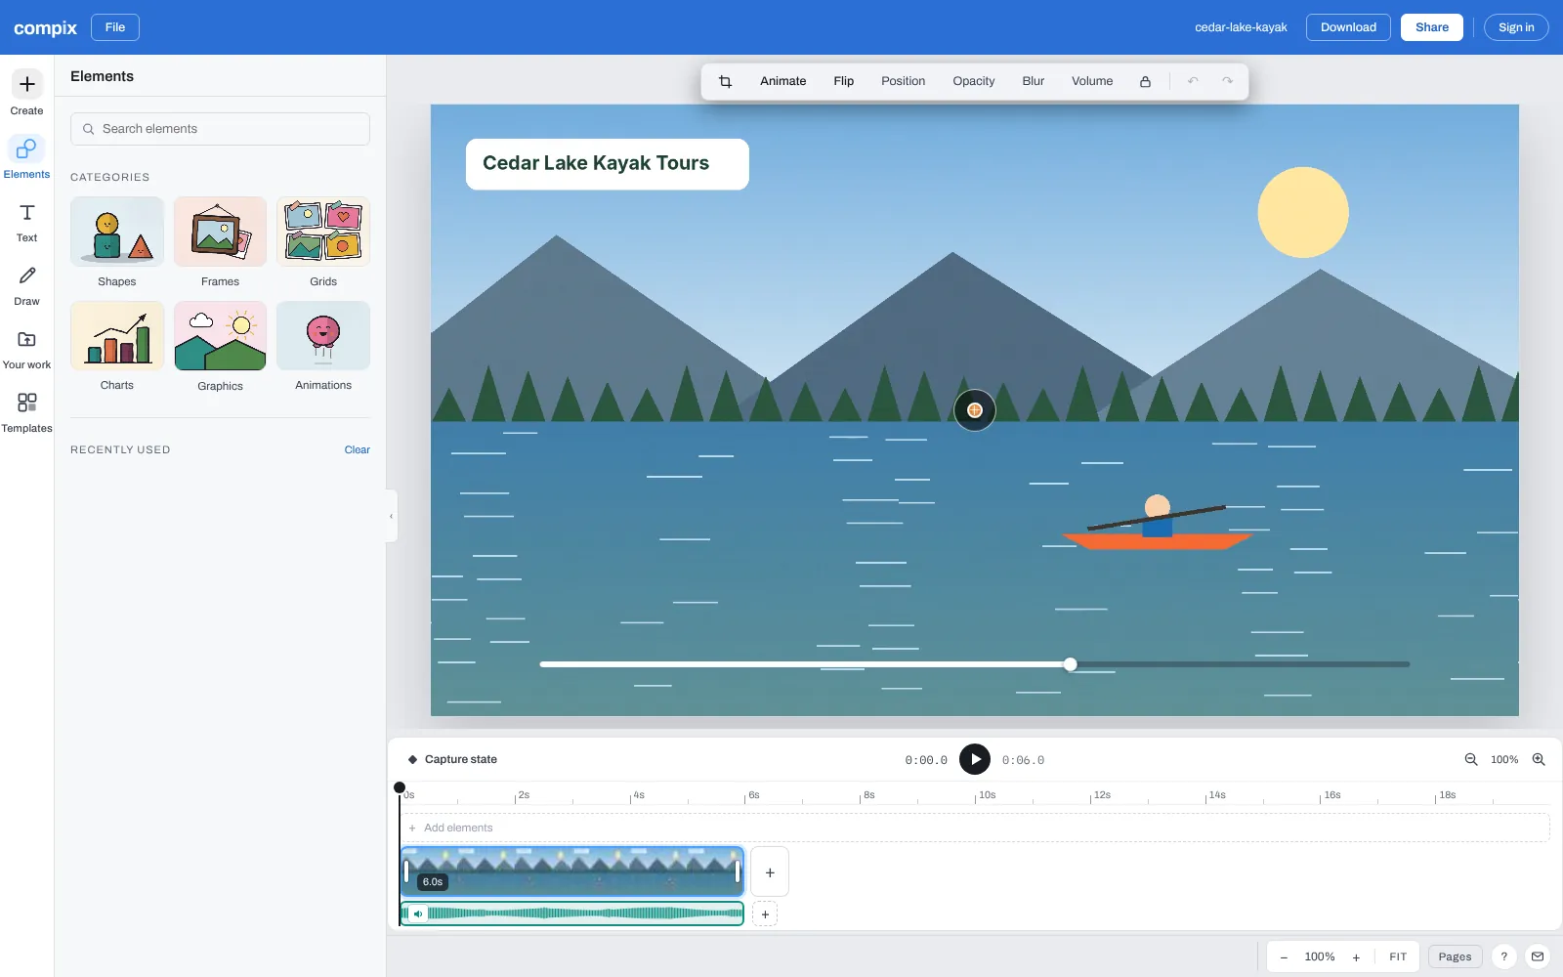Screen dimensions: 1563x977
Task: Open the Animate options
Action: coord(783,81)
